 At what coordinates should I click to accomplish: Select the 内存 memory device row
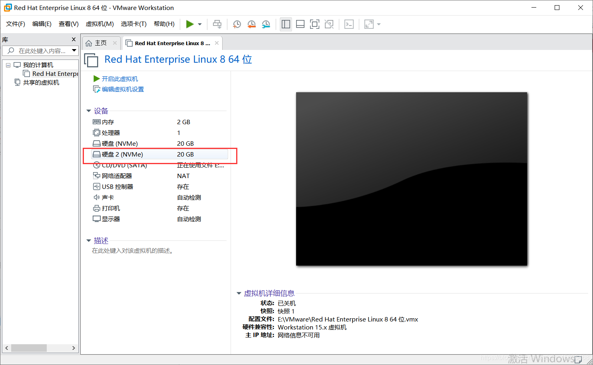coord(160,122)
